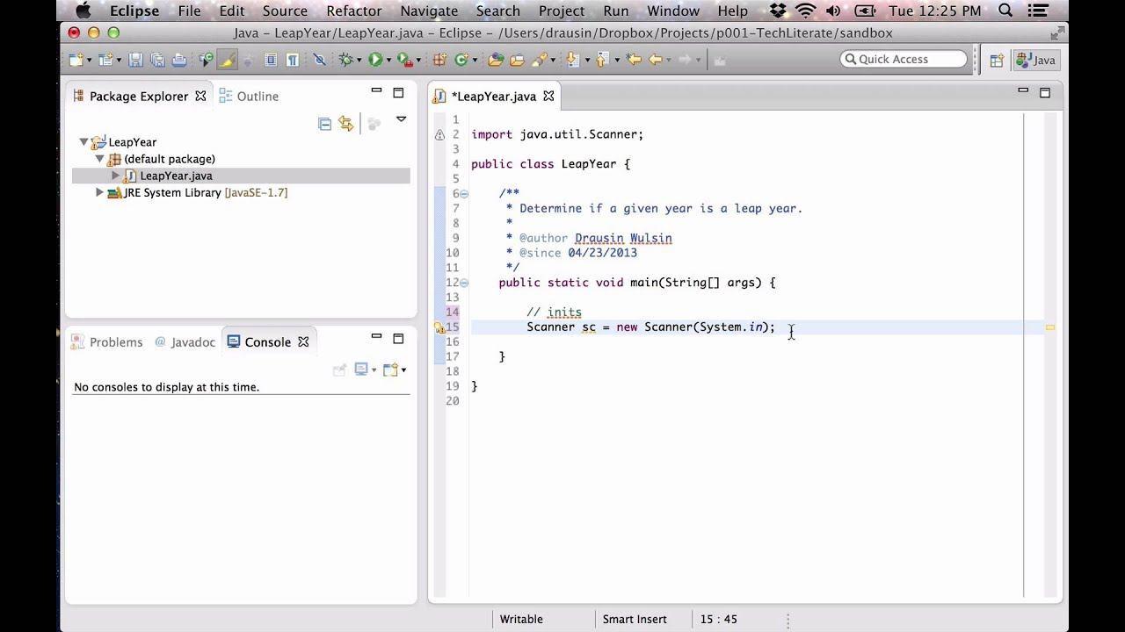This screenshot has width=1125, height=632.
Task: Collapse the LeapYear project tree node
Action: pos(84,142)
